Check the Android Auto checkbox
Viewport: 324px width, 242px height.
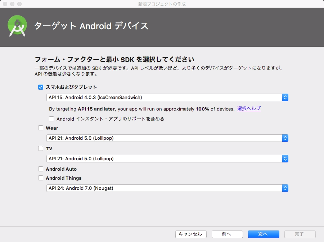[41, 169]
